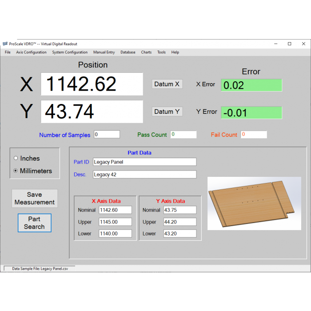This screenshot has width=311, height=311.
Task: Click the Part Data heading
Action: click(x=140, y=153)
